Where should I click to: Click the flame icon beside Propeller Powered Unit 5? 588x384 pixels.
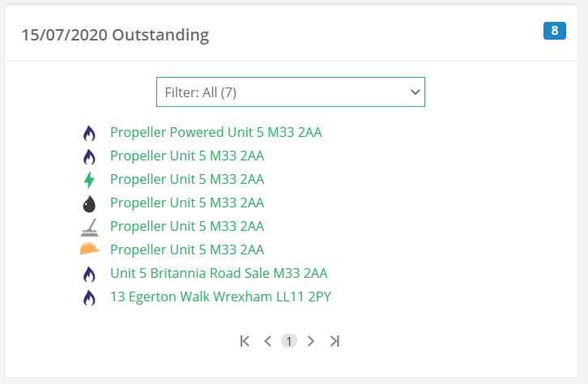89,133
